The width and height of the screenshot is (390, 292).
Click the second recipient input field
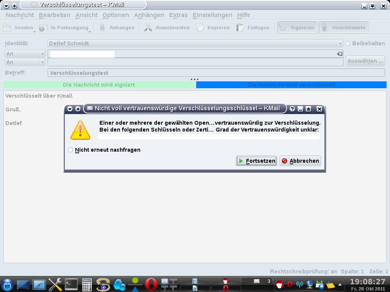(195, 62)
